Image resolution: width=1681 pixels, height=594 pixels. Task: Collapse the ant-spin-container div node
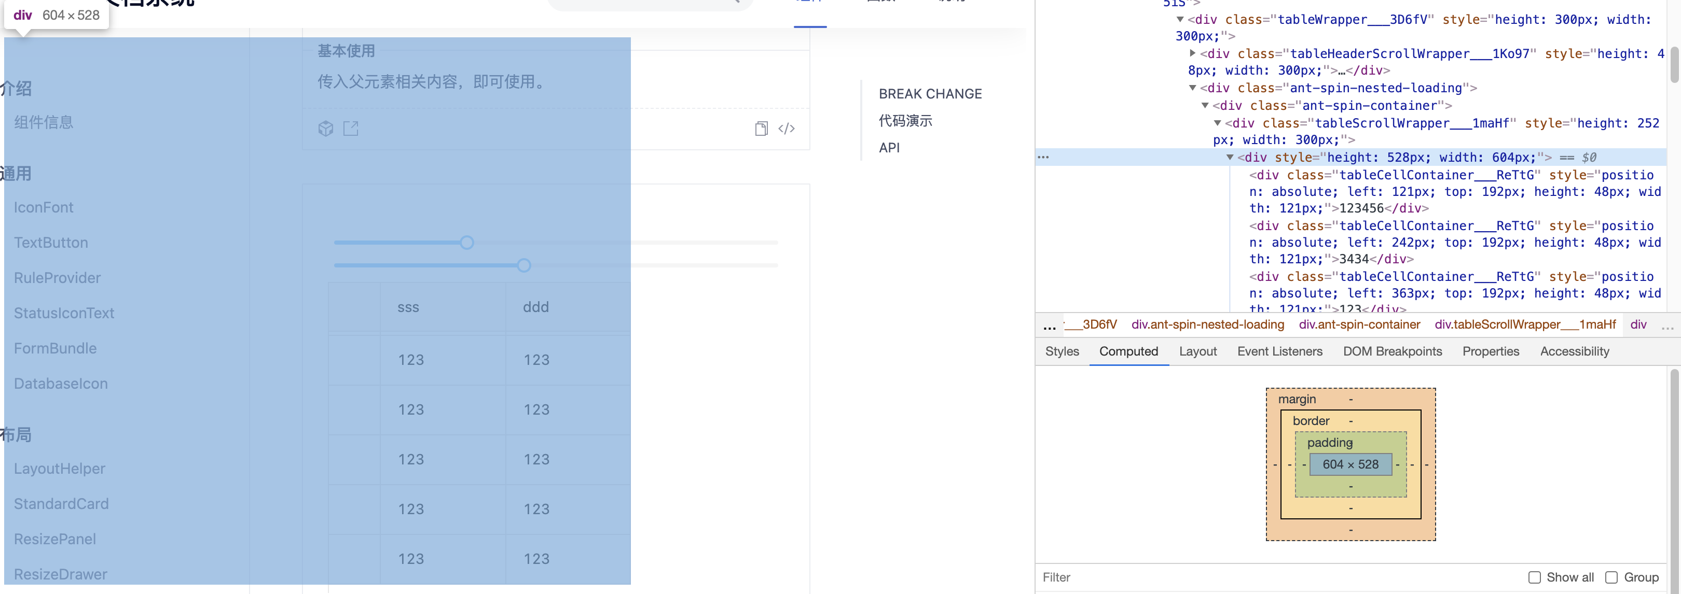pyautogui.click(x=1205, y=106)
